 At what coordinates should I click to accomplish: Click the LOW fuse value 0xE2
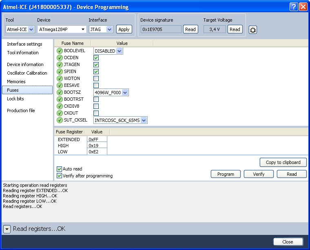click(97, 152)
